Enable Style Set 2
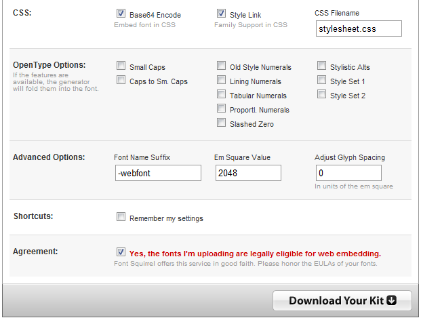421x320 pixels. coord(322,95)
